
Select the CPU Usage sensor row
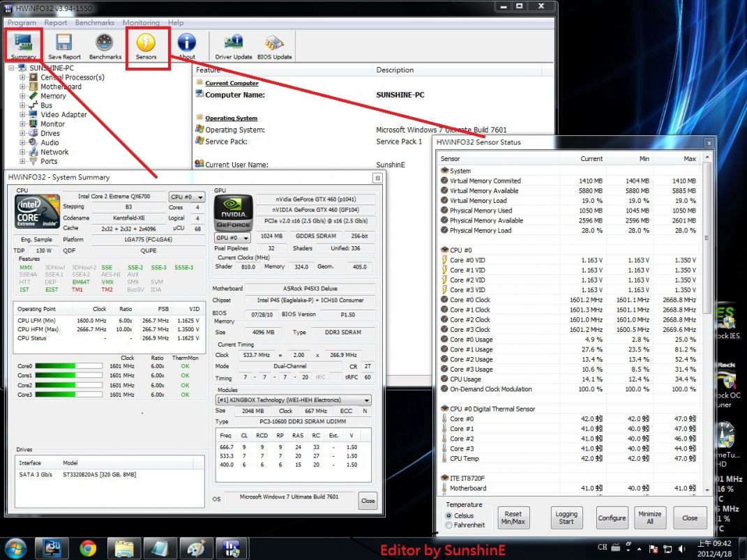click(x=569, y=379)
